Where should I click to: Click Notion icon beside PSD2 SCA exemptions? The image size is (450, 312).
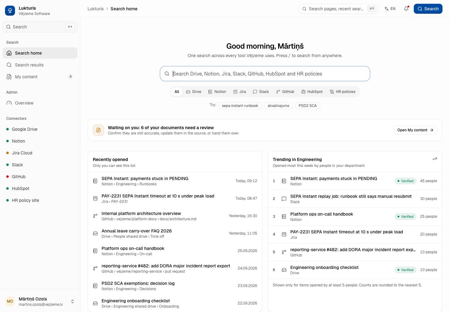[x=95, y=286]
